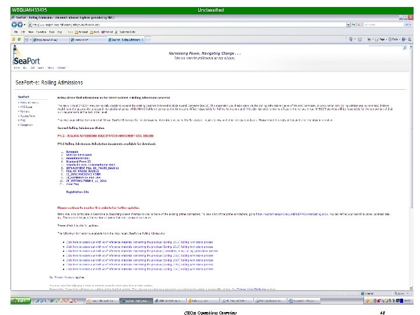
Task: Click the Live Search input box
Action: point(383,24)
